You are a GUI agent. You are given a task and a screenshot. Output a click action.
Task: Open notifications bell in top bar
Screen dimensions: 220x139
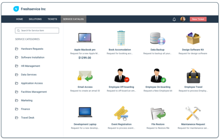pos(174,19)
